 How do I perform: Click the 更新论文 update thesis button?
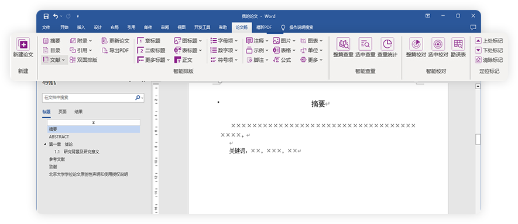(115, 41)
